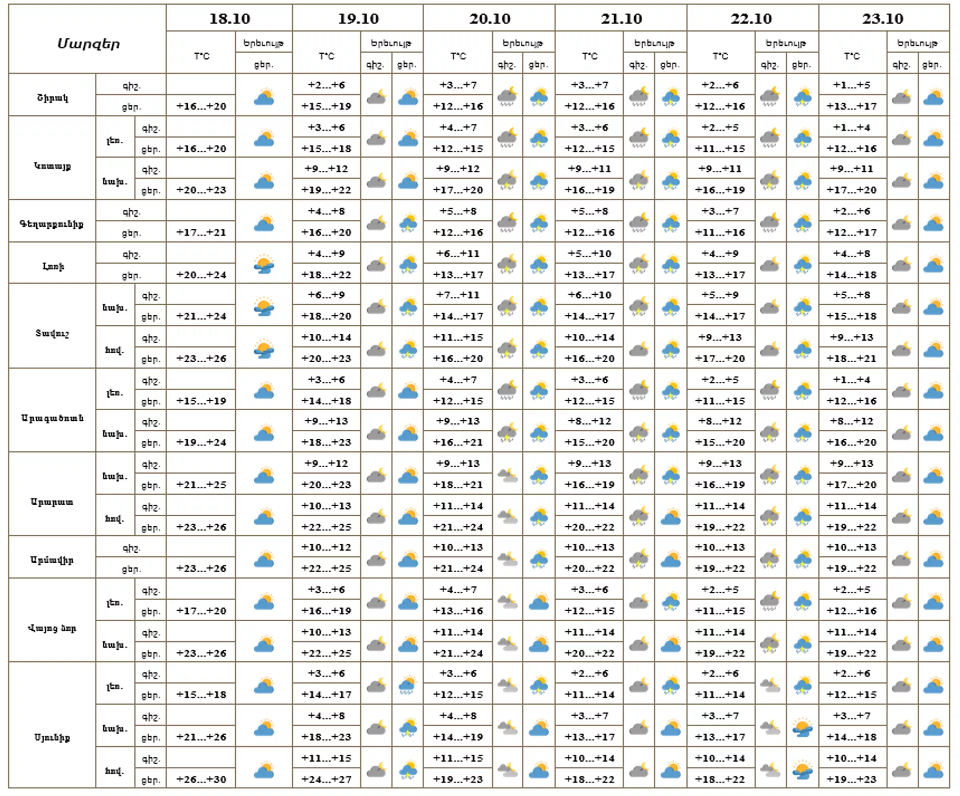Screen dimensions: 960x796
Task: Click Լոռի daytime thunderstorm icon for 22.10
Action: point(802,264)
